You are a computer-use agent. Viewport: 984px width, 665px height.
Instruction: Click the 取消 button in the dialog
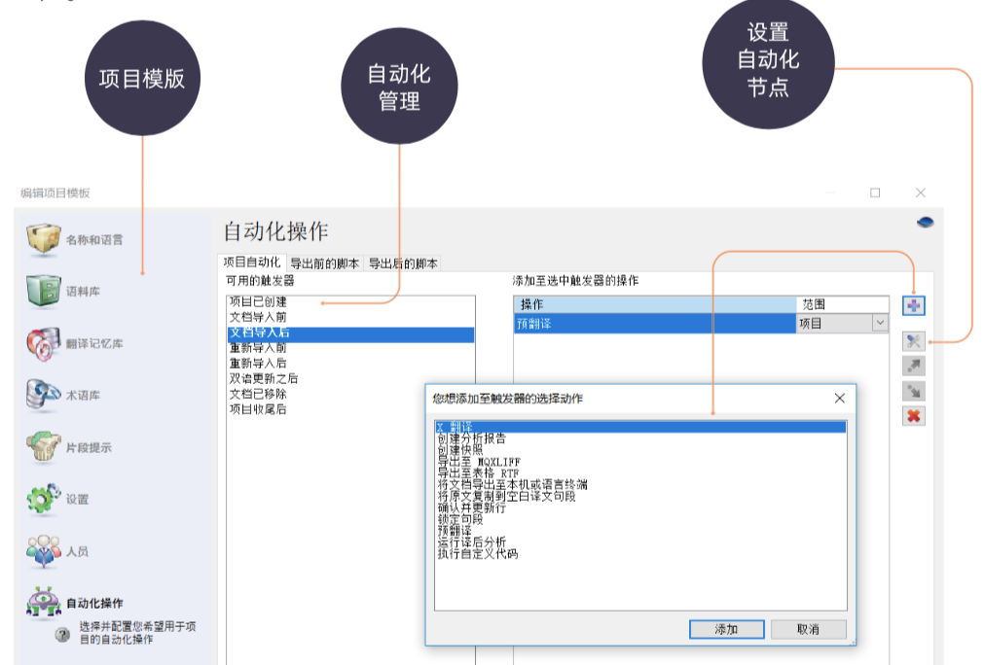point(807,629)
